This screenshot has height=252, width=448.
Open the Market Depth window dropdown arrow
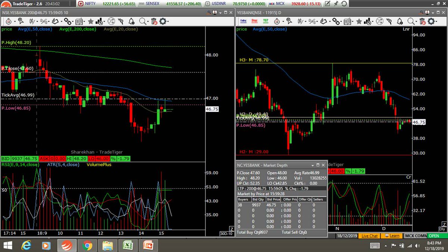(x=312, y=165)
